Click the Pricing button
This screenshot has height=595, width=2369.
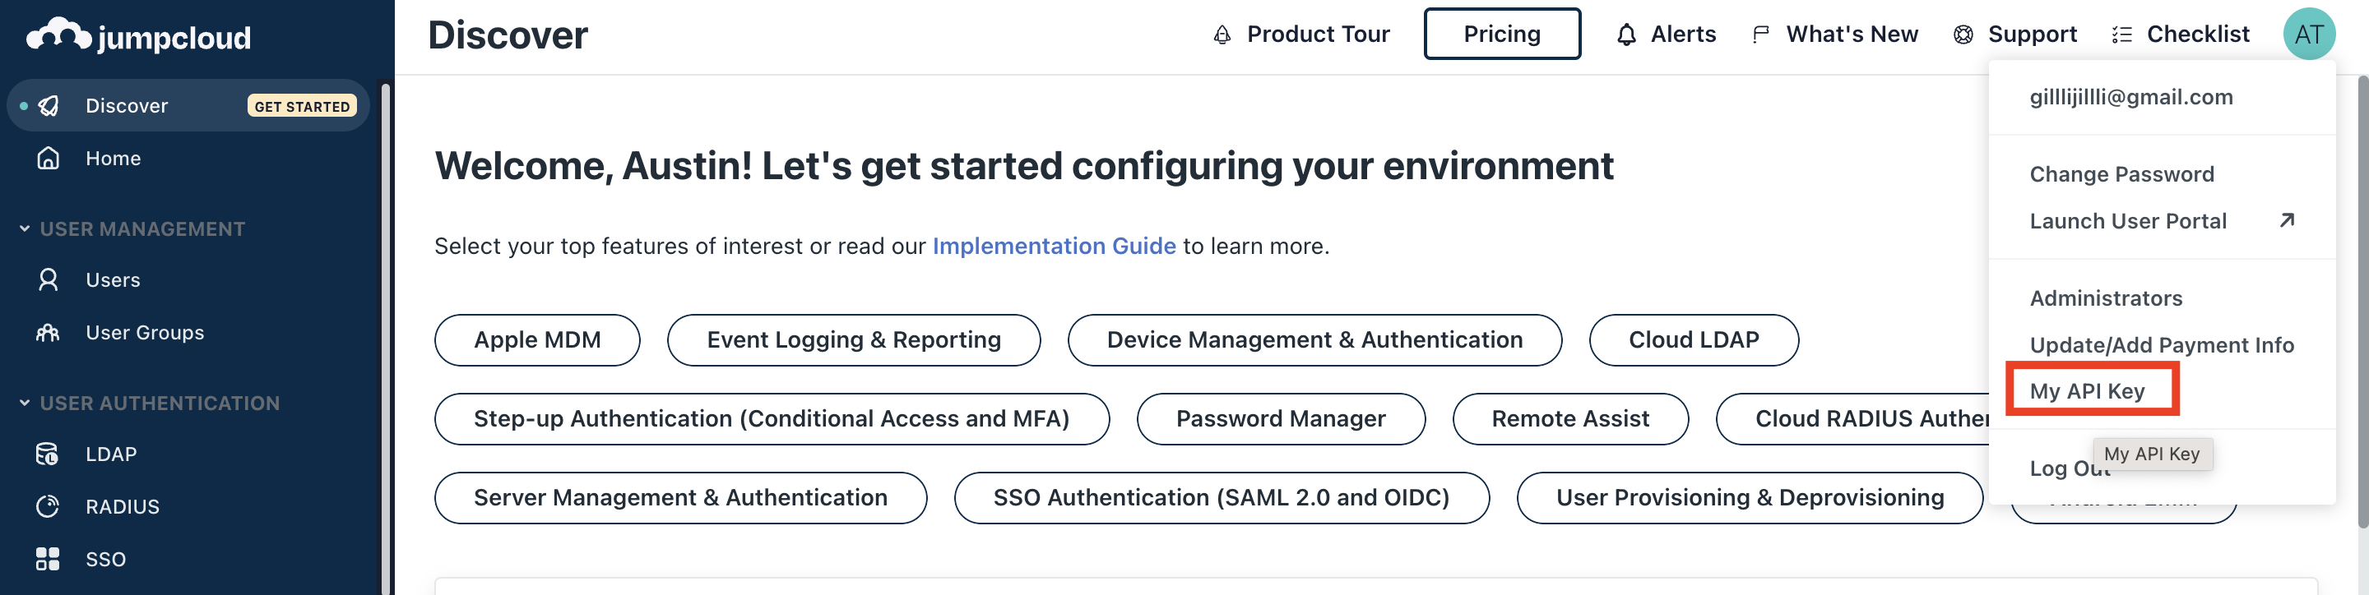click(x=1502, y=34)
